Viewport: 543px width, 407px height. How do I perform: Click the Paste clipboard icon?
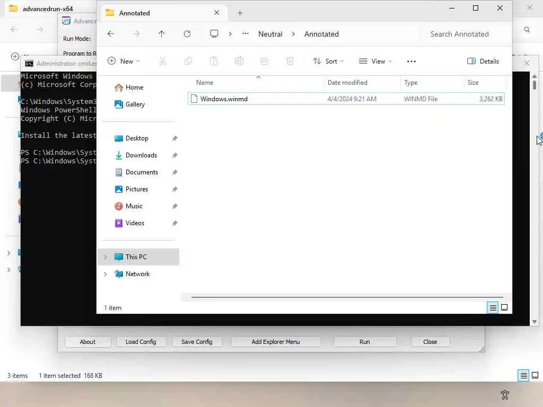tap(213, 61)
